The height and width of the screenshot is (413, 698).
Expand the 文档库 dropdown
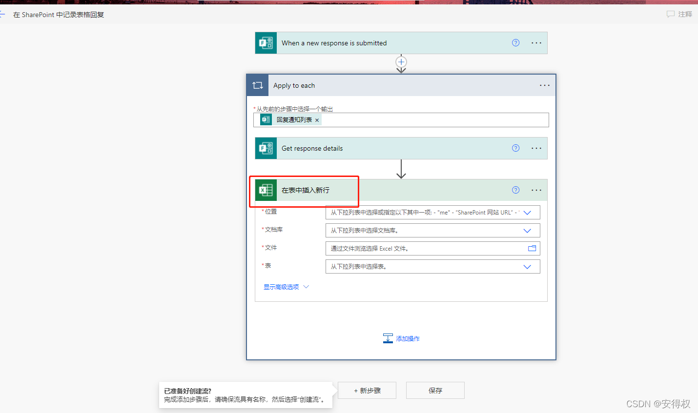(527, 231)
